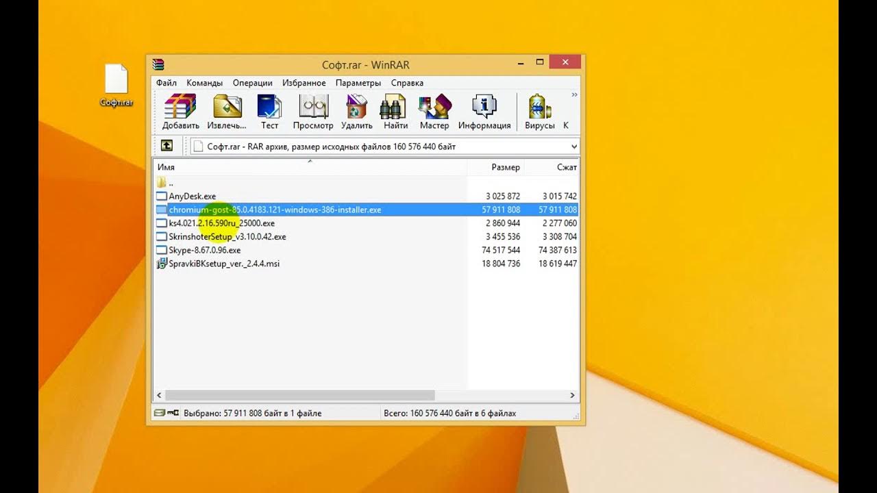
Task: Close the WinRAR window
Action: 565,62
